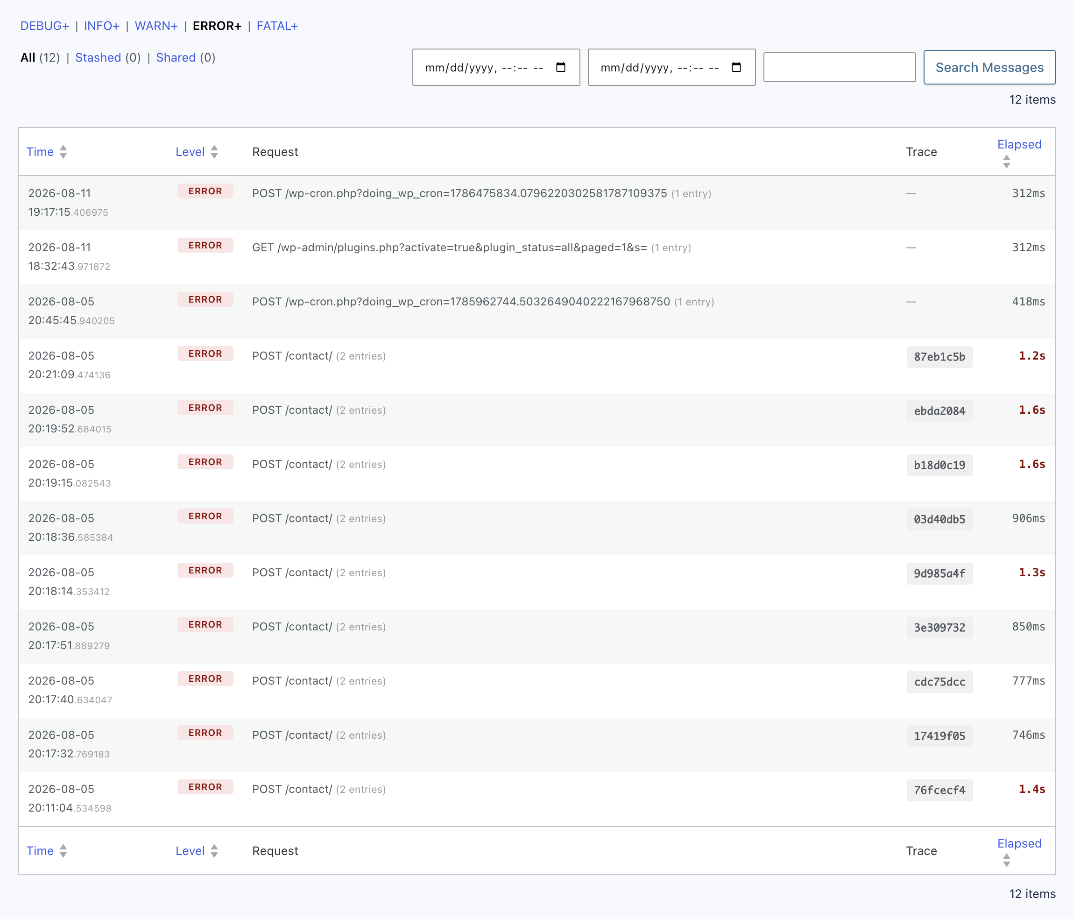Filter logs by WARN+ level

pyautogui.click(x=156, y=26)
